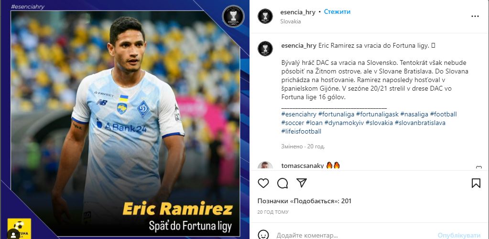489x239 pixels.
Task: Save post with bookmark icon
Action: pos(476,183)
